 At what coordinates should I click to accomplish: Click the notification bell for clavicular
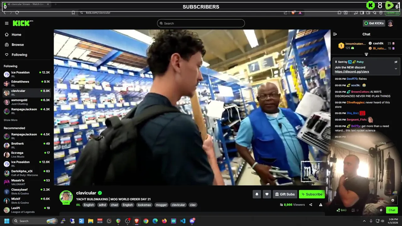[x=257, y=194]
